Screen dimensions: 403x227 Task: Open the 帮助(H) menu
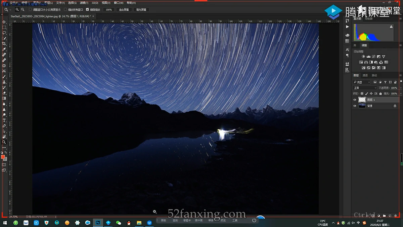pyautogui.click(x=131, y=3)
